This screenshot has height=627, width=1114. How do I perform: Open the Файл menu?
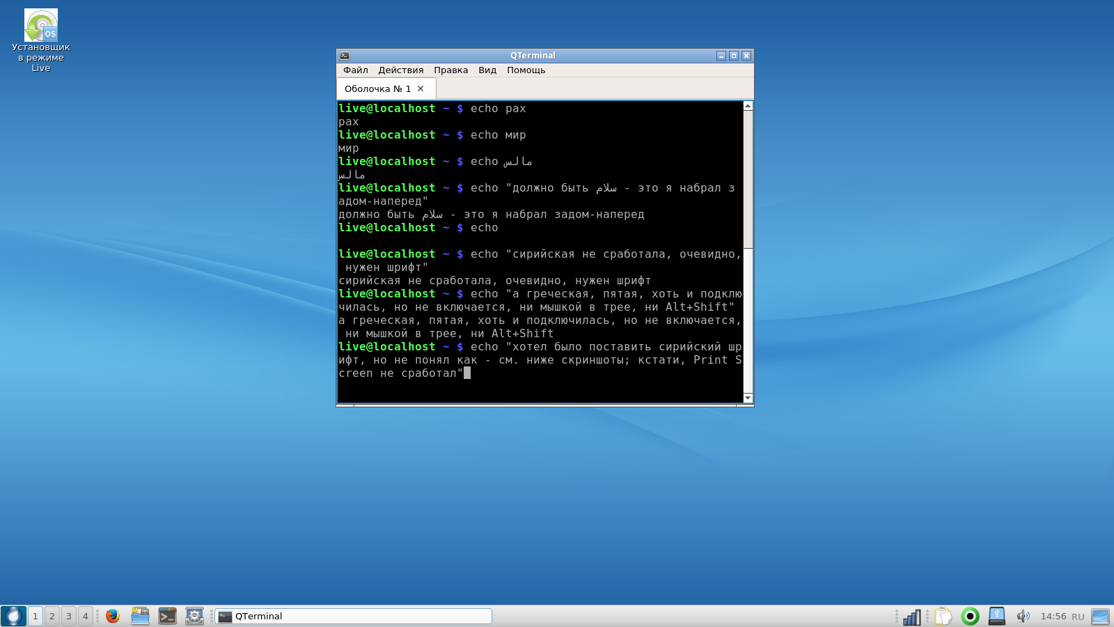(x=355, y=70)
